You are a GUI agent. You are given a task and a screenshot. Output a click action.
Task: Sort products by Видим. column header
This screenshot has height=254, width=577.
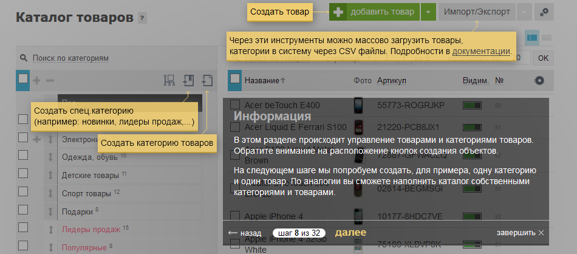pos(476,81)
